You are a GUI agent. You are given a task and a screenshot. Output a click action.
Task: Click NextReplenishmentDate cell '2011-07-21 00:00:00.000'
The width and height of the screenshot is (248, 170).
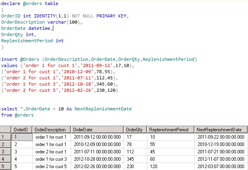[x=221, y=152]
